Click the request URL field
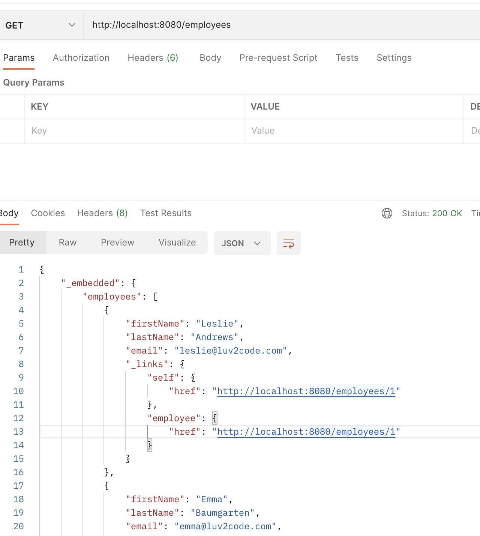 (282, 25)
